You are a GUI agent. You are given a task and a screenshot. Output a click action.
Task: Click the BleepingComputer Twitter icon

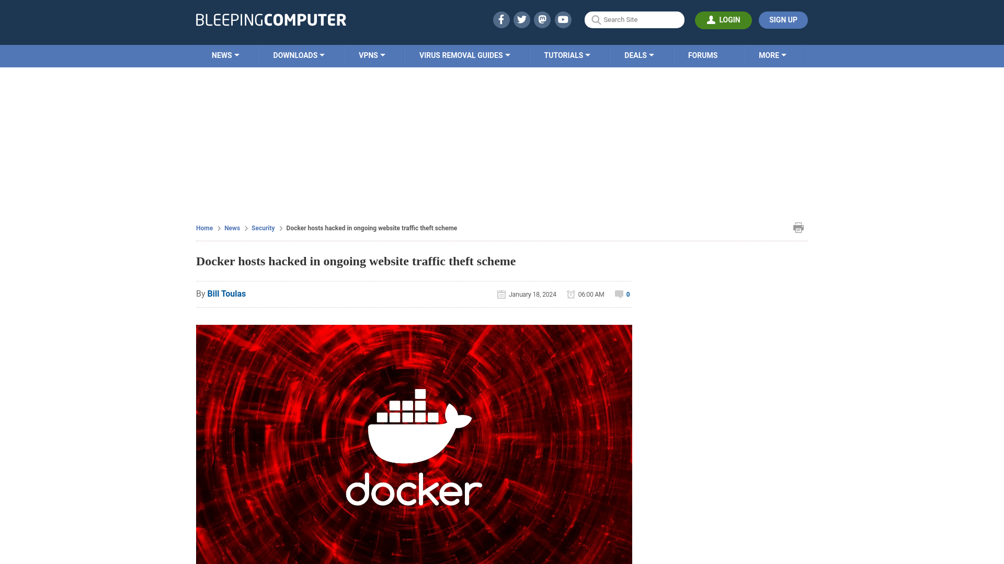[x=521, y=19]
